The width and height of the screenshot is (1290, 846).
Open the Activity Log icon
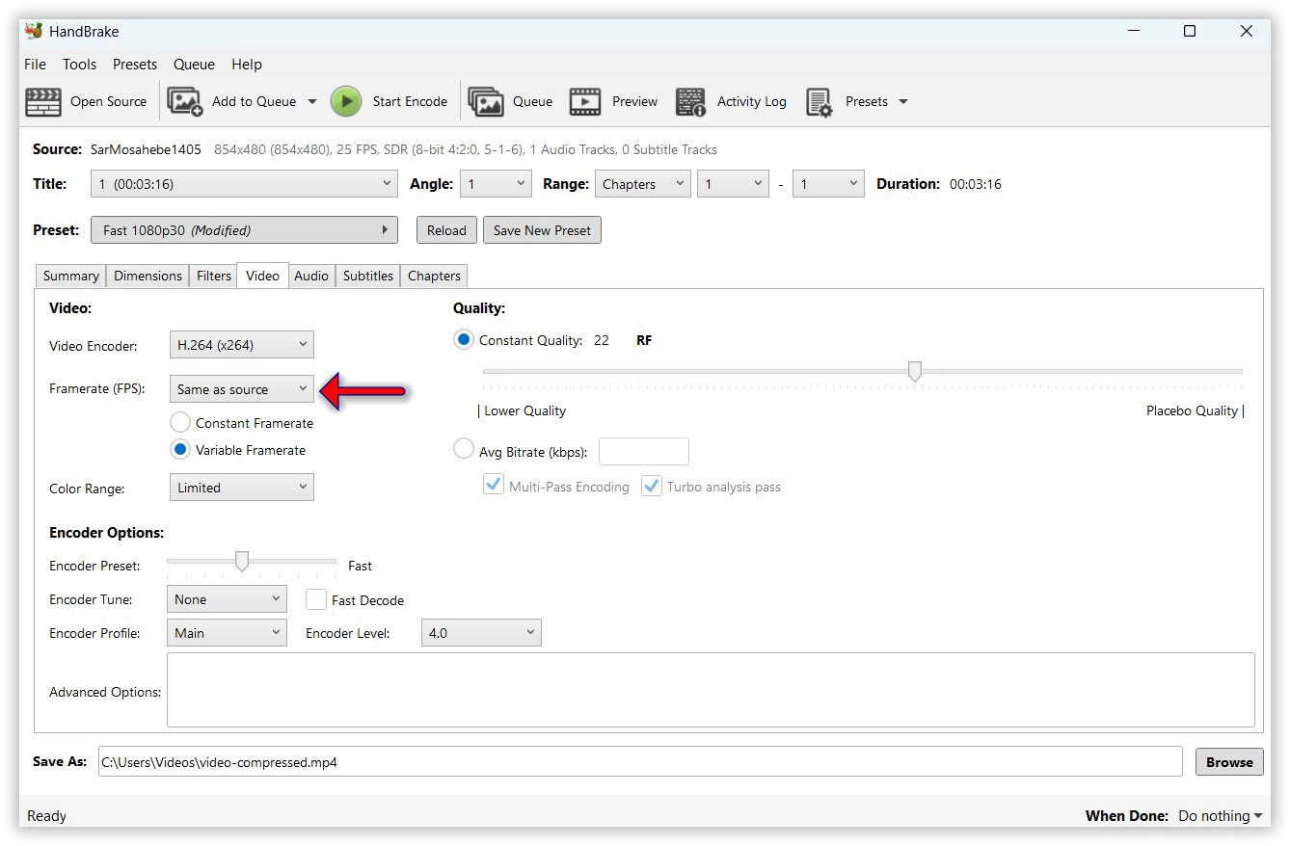click(x=690, y=101)
